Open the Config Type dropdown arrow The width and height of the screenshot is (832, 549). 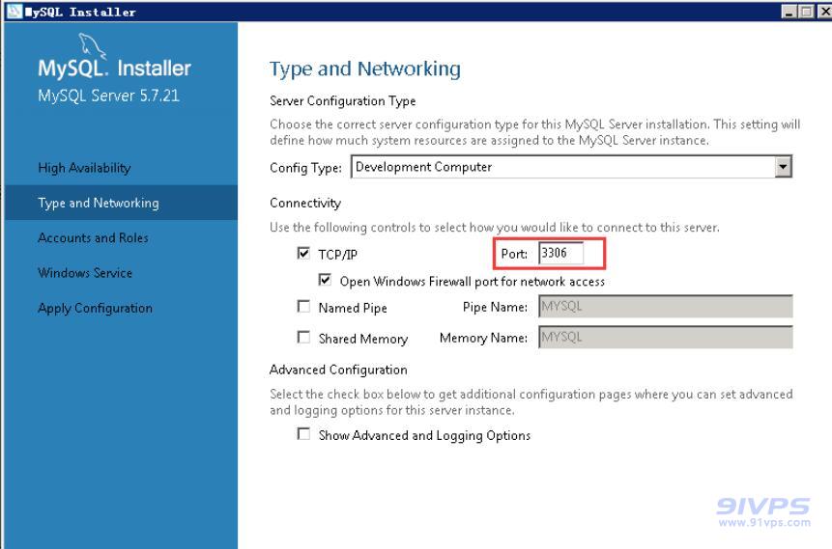pos(783,167)
